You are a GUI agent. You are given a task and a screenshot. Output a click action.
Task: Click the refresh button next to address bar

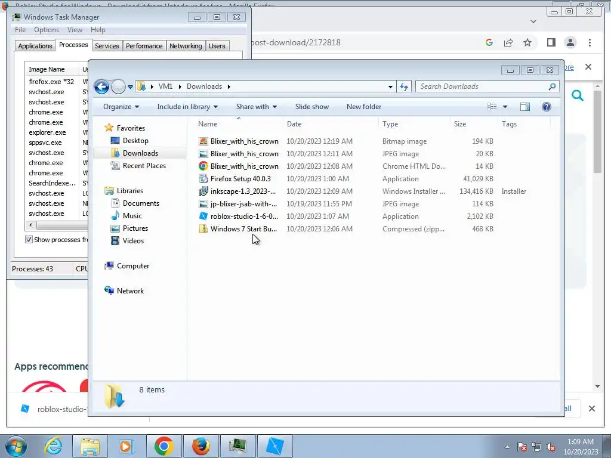(404, 86)
